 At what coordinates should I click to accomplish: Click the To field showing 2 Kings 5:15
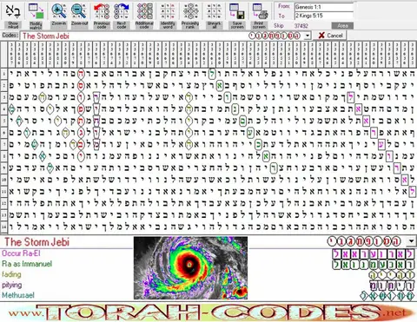pyautogui.click(x=324, y=16)
